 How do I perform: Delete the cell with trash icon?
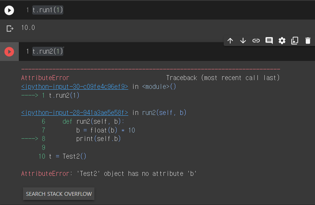pyautogui.click(x=308, y=41)
